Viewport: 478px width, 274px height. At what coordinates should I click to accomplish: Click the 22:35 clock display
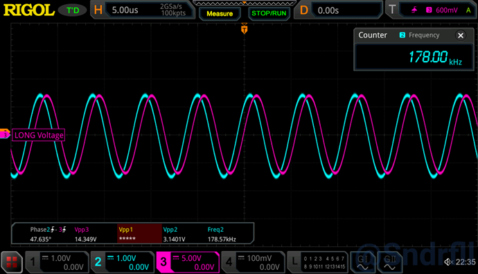(x=466, y=262)
